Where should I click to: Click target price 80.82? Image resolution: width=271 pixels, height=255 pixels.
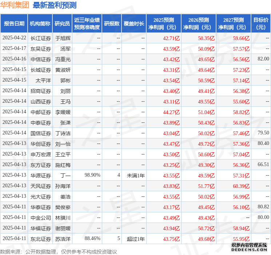pyautogui.click(x=263, y=207)
